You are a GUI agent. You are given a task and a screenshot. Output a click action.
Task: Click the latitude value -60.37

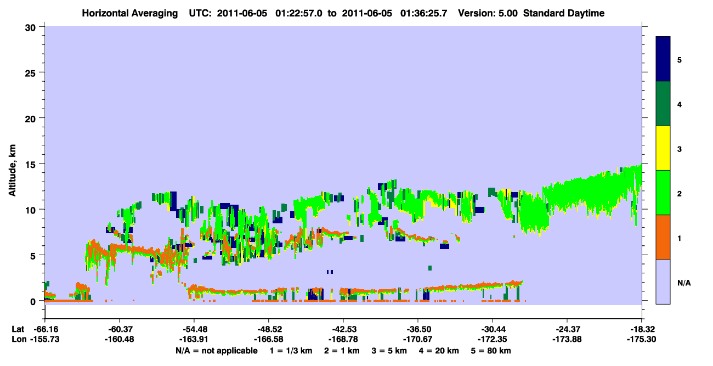[120, 329]
